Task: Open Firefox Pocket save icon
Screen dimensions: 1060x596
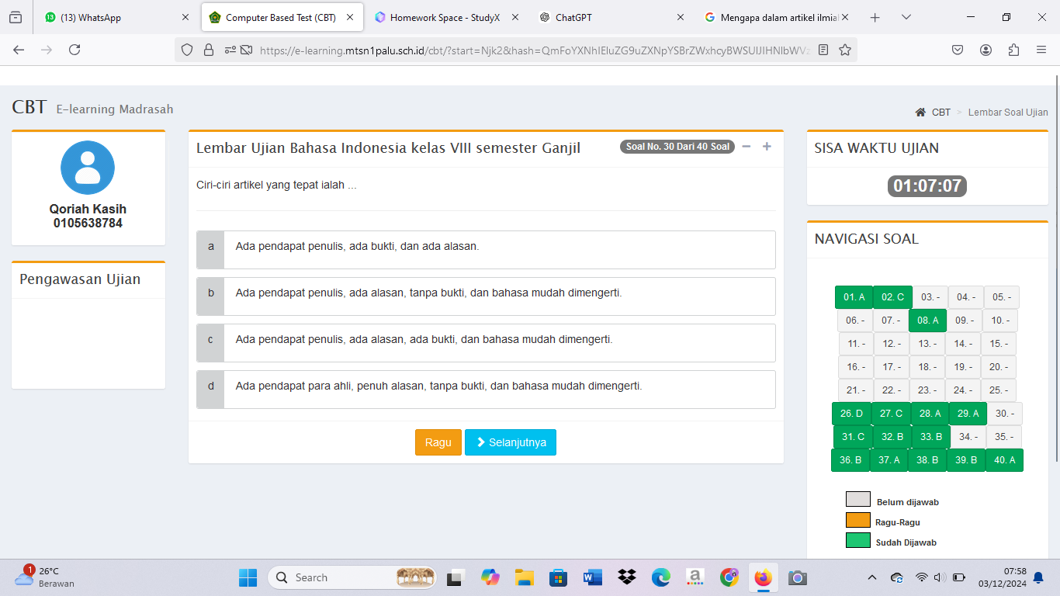Action: pyautogui.click(x=958, y=50)
